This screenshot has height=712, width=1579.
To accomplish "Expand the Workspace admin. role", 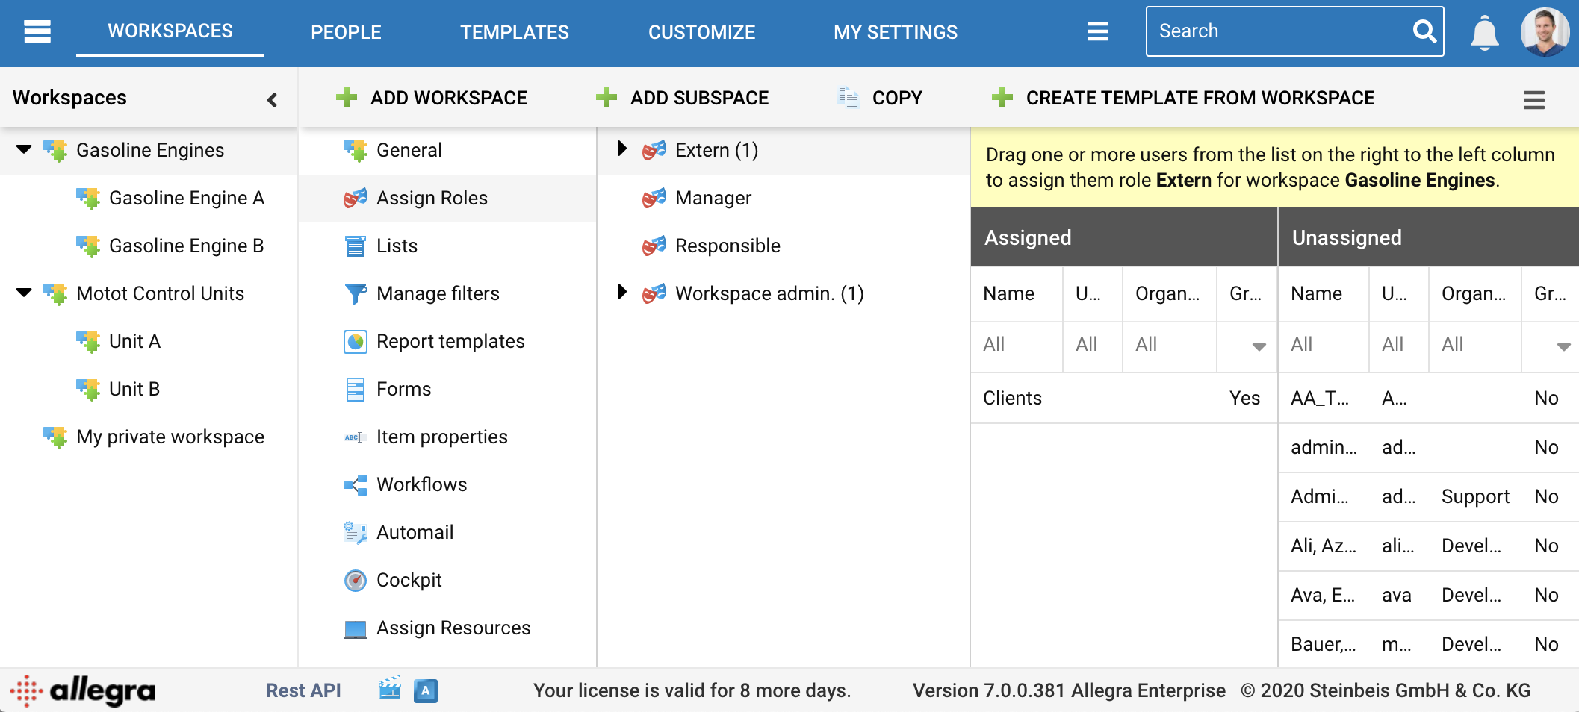I will coord(621,293).
